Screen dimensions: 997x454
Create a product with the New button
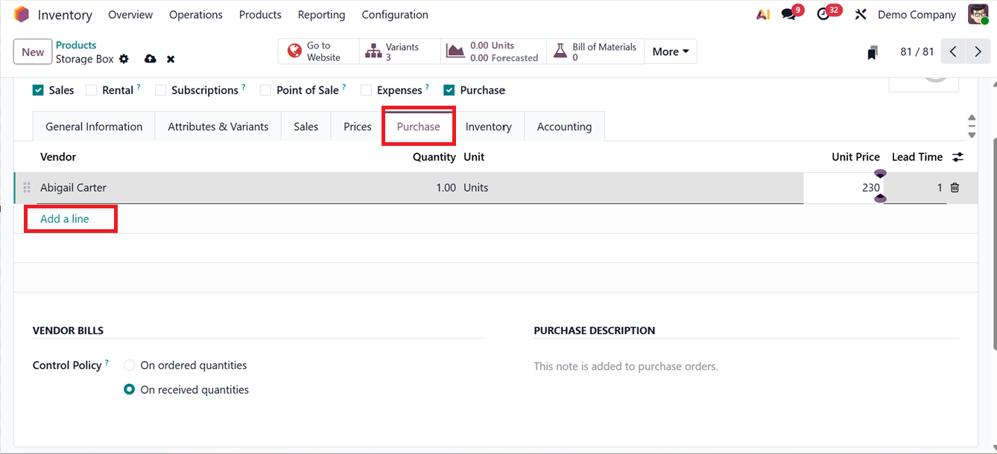coord(32,51)
